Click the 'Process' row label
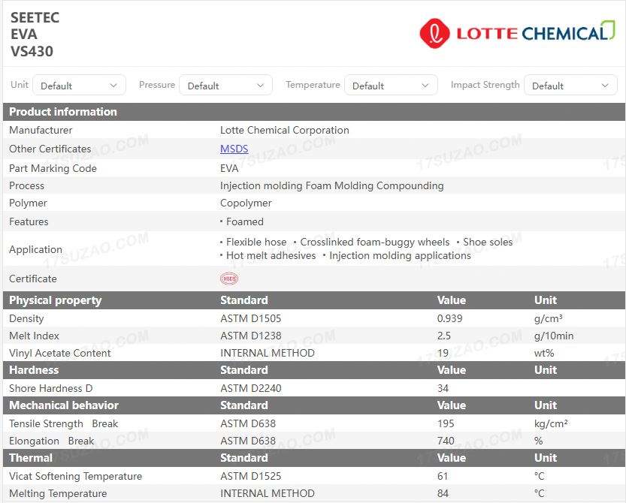Image resolution: width=626 pixels, height=503 pixels. [x=26, y=186]
